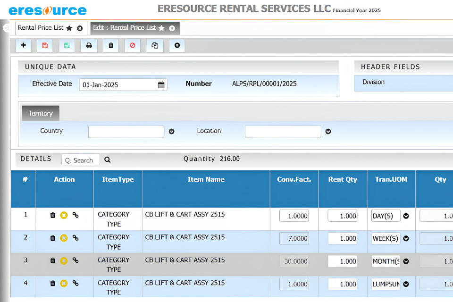This screenshot has width=453, height=302.
Task: Select the Territory tab
Action: (x=41, y=113)
